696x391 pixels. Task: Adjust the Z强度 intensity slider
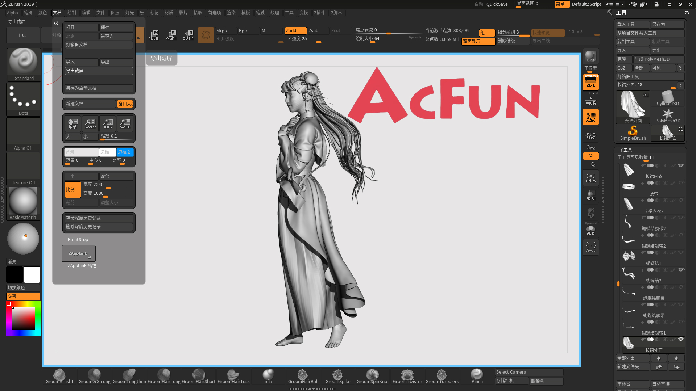pyautogui.click(x=319, y=39)
